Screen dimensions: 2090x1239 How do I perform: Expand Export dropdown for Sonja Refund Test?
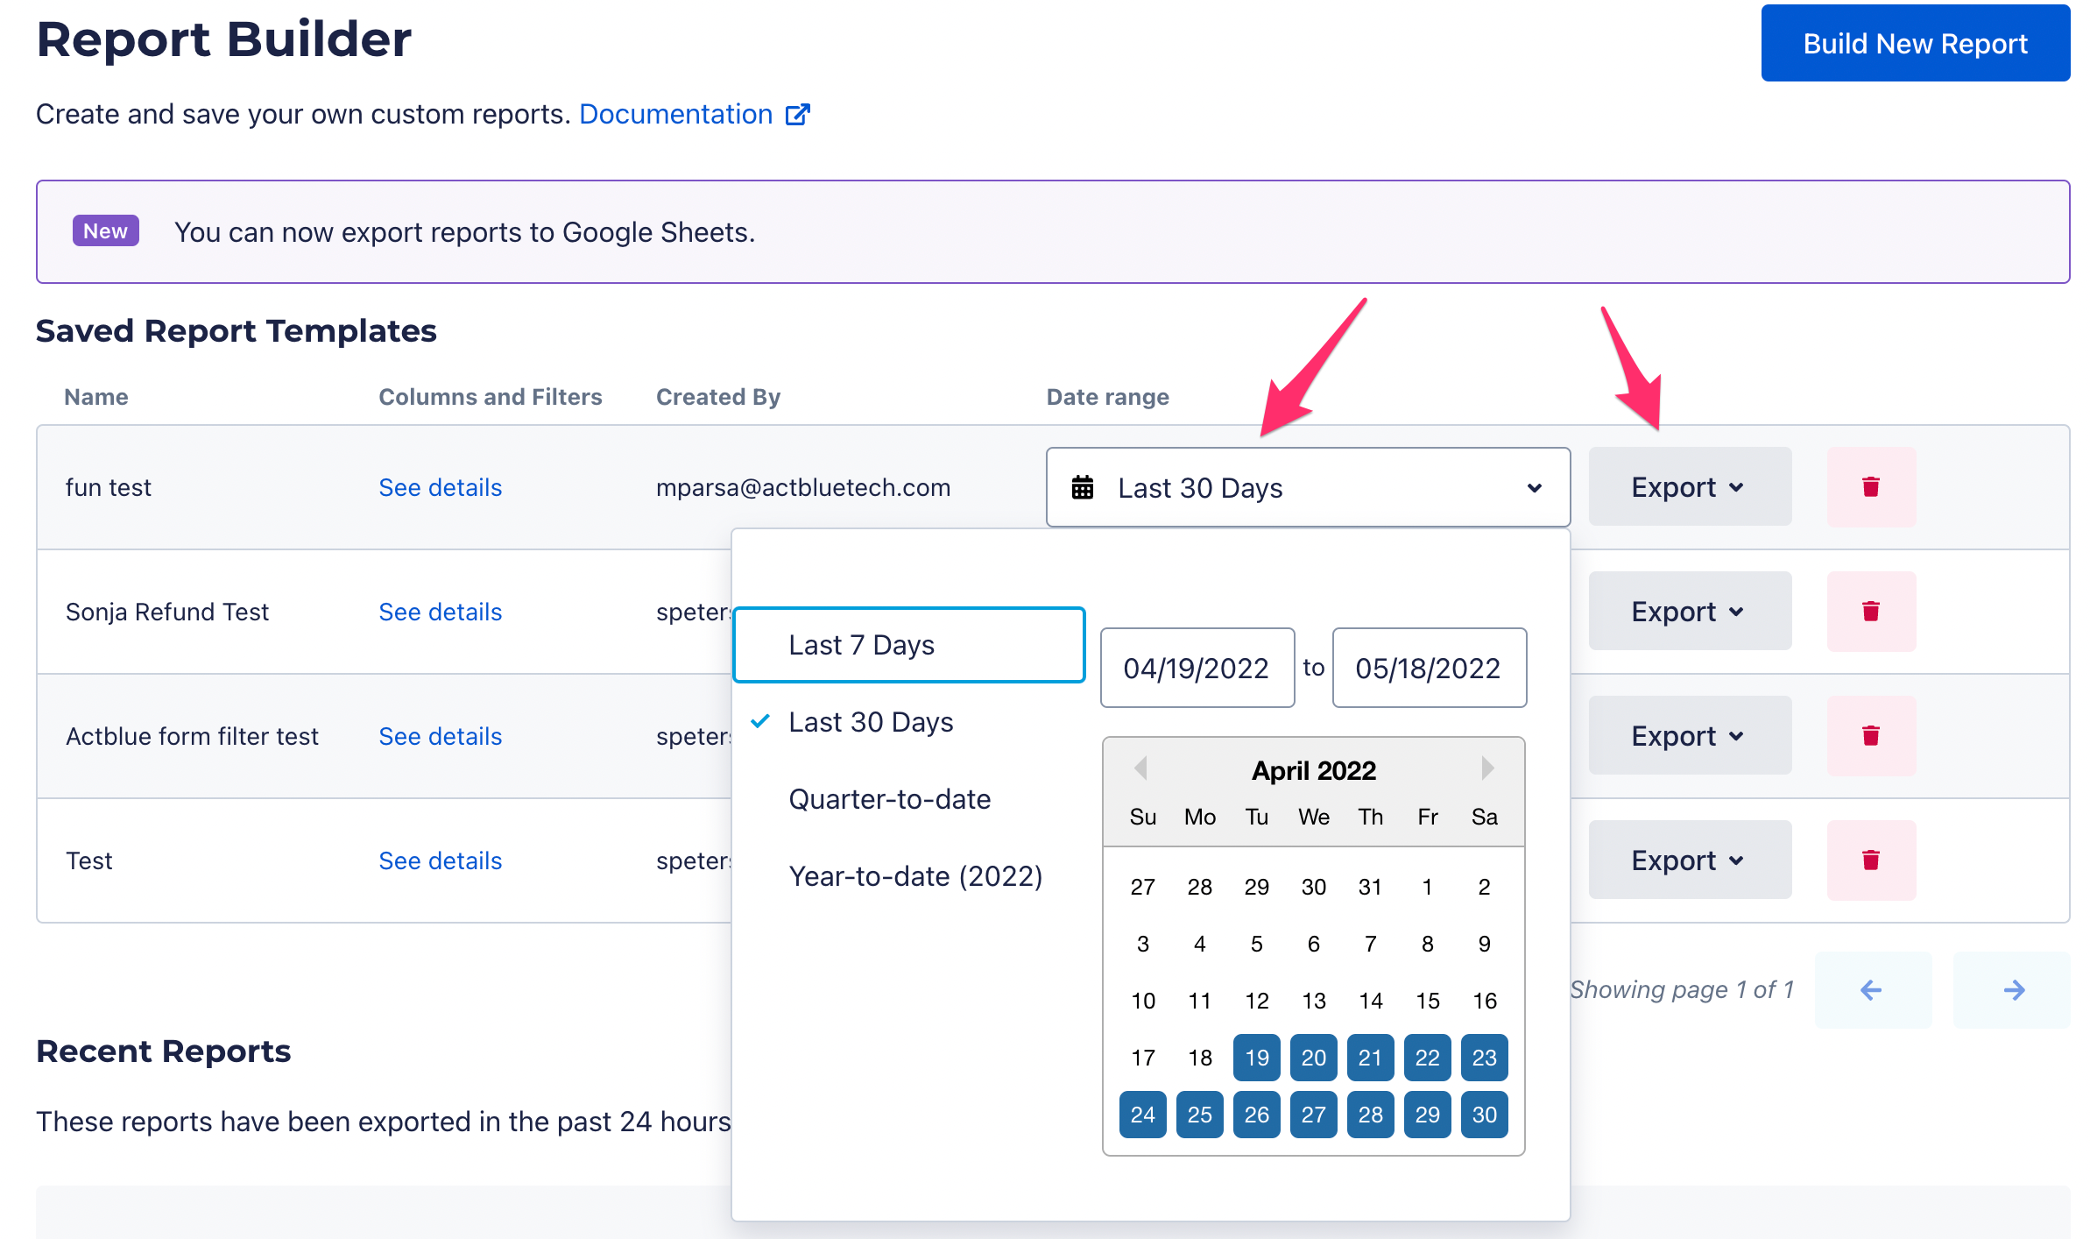click(x=1688, y=612)
